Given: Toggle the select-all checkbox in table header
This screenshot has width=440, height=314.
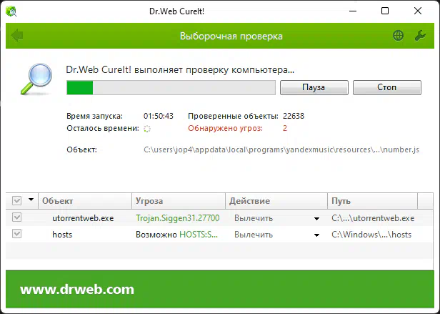Looking at the screenshot, I should tap(17, 201).
